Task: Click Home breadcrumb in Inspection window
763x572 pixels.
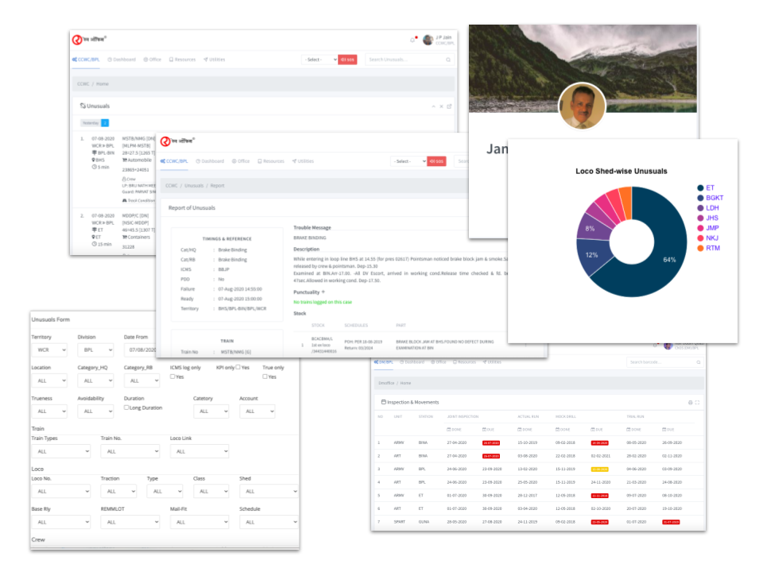Action: (405, 383)
